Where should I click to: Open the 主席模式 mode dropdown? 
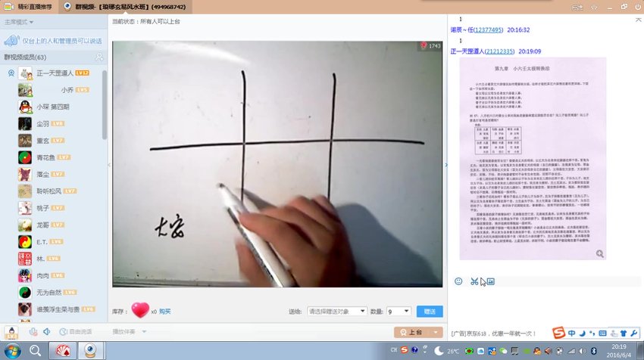tap(19, 22)
